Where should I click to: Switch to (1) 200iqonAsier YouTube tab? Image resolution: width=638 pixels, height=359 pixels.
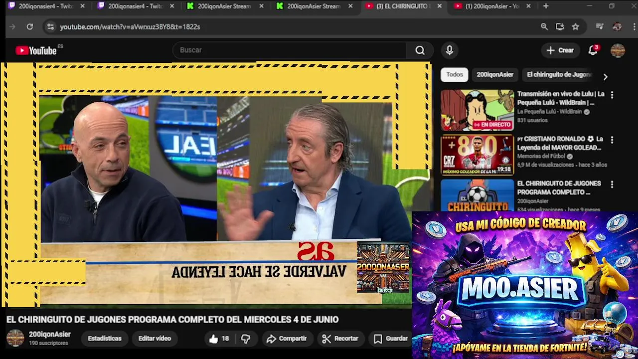click(x=492, y=6)
